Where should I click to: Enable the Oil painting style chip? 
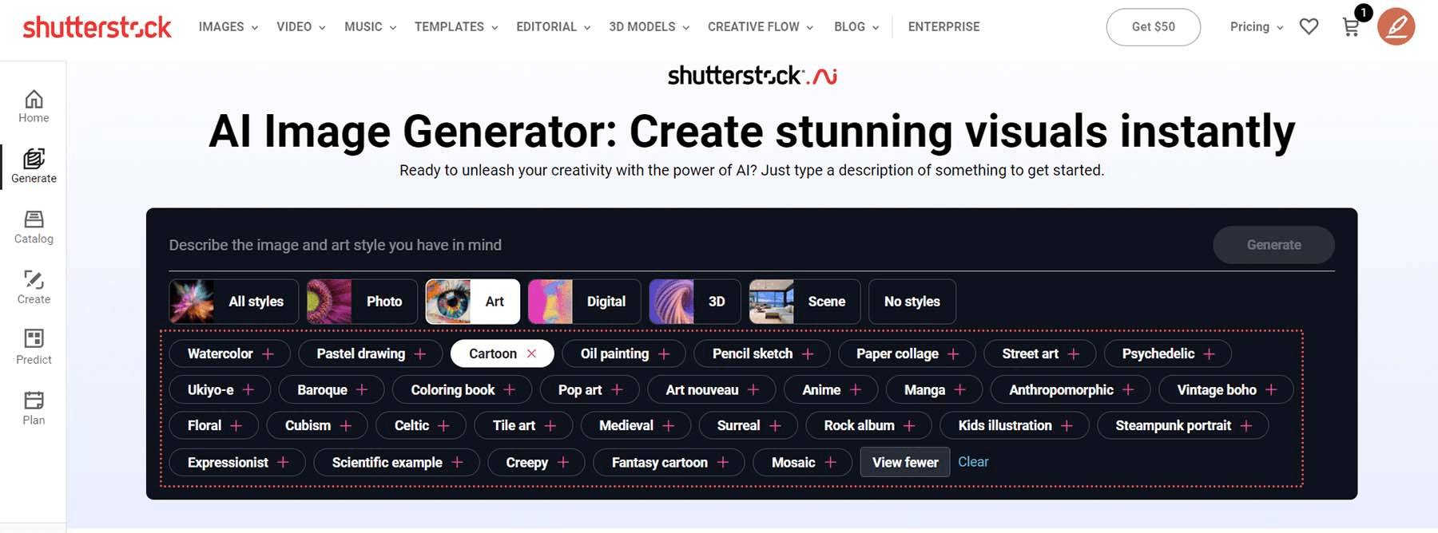pos(624,353)
